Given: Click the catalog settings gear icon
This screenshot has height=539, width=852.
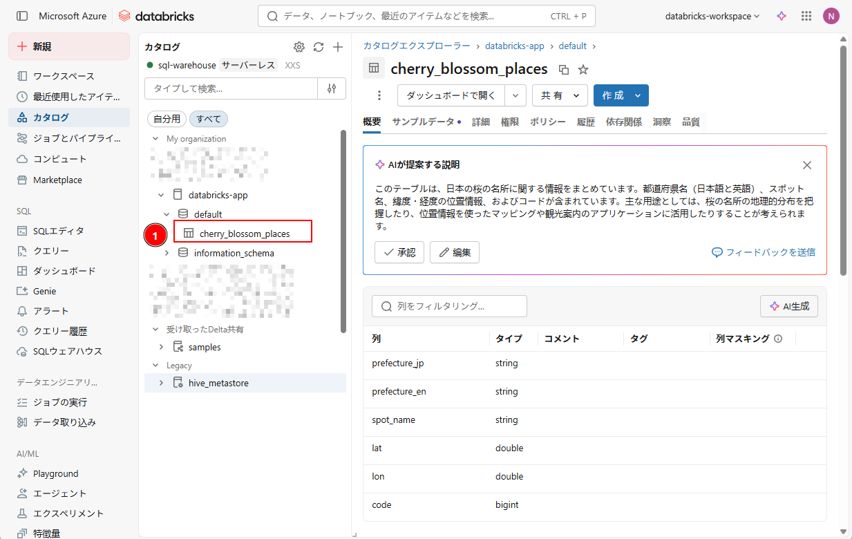Looking at the screenshot, I should [299, 47].
